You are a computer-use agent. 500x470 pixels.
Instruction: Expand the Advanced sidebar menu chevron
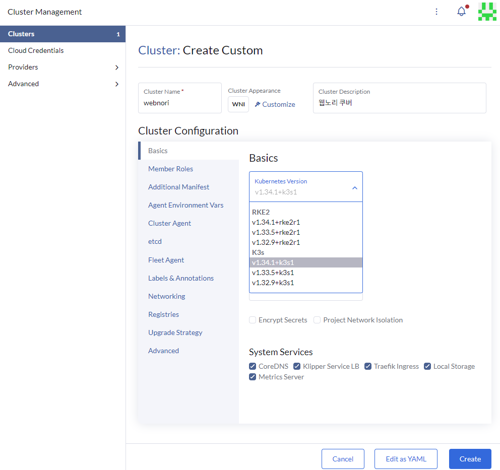pos(116,84)
